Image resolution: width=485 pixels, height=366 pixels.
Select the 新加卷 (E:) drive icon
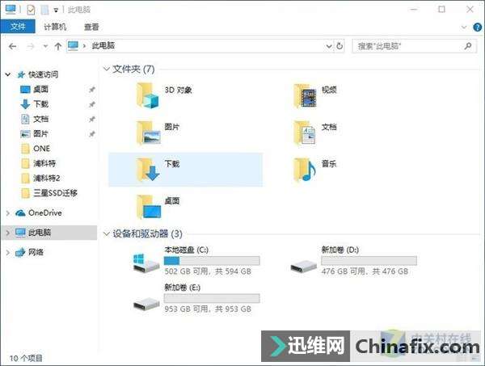[146, 304]
